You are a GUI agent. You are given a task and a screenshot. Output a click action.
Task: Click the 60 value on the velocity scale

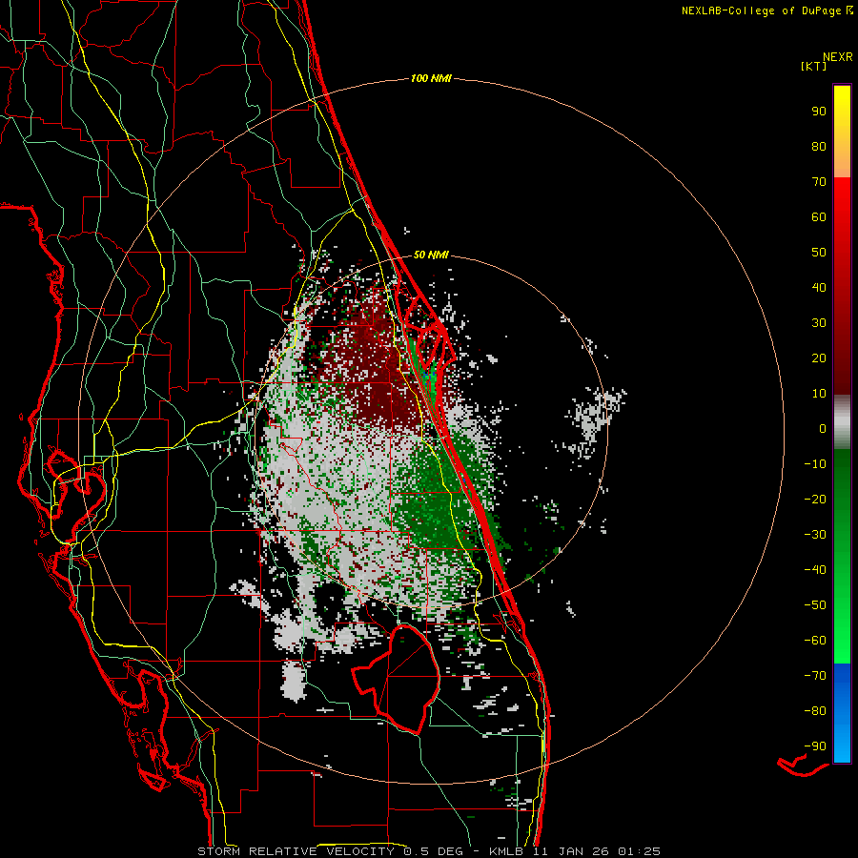click(819, 216)
